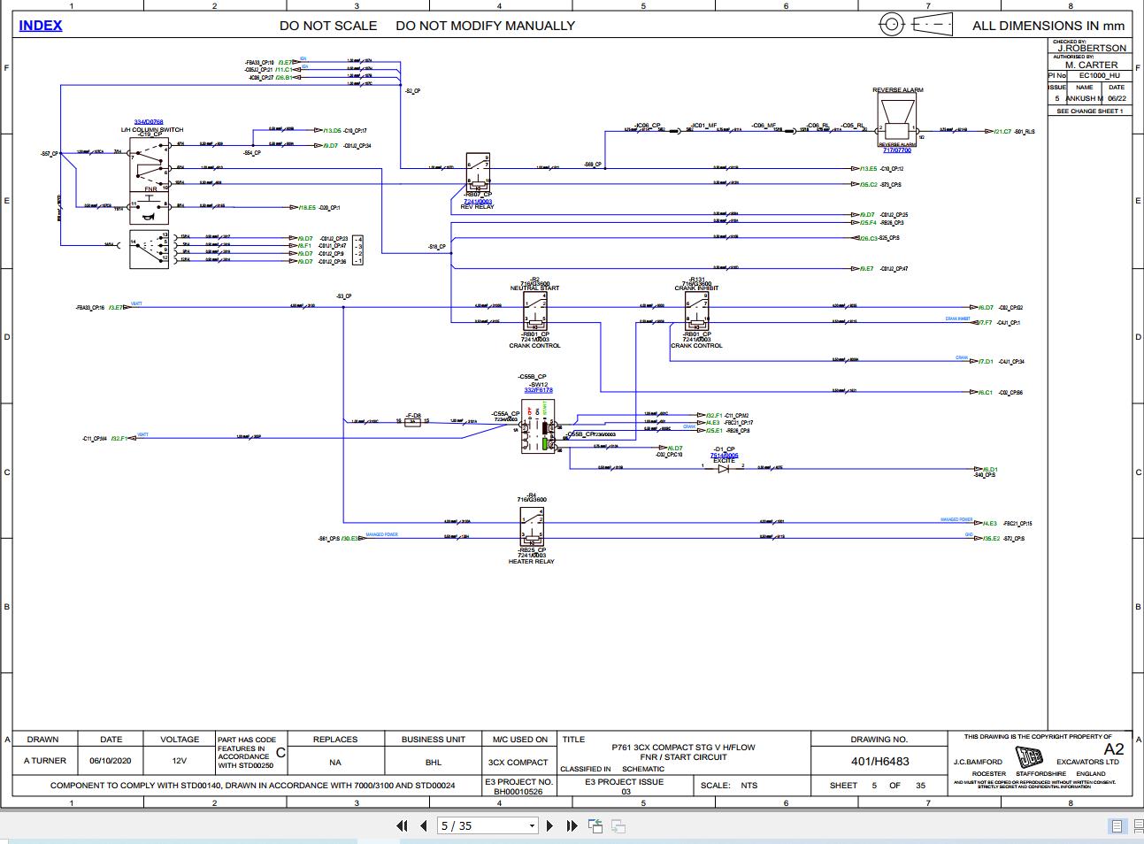Click checked-by name J.ROBERTSON
Viewport: 1144px width, 844px height.
pyautogui.click(x=1093, y=49)
